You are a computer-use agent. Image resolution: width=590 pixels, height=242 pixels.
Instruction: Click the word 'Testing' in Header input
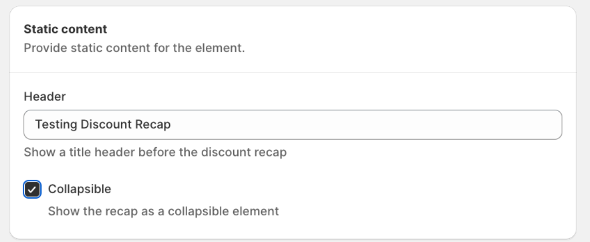56,125
